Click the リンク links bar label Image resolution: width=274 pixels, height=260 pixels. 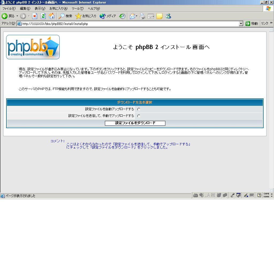click(265, 24)
